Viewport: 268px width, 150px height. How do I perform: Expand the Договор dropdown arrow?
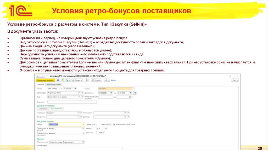125,117
